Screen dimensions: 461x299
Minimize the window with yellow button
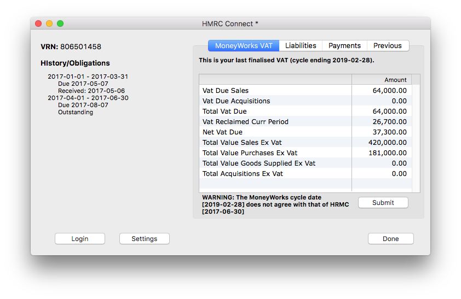click(49, 24)
